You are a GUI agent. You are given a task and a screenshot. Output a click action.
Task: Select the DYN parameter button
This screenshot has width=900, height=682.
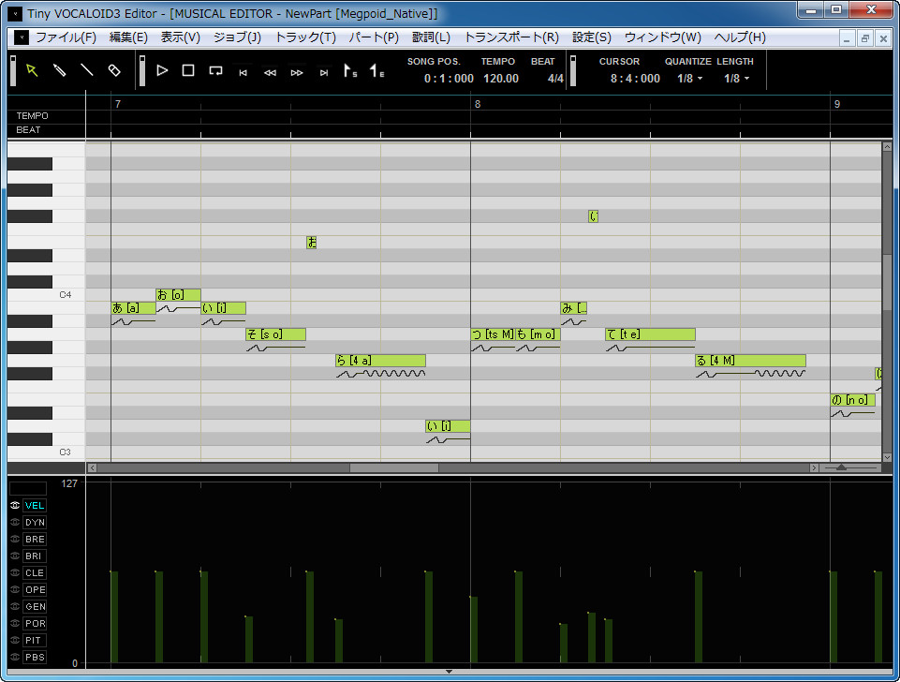[35, 522]
